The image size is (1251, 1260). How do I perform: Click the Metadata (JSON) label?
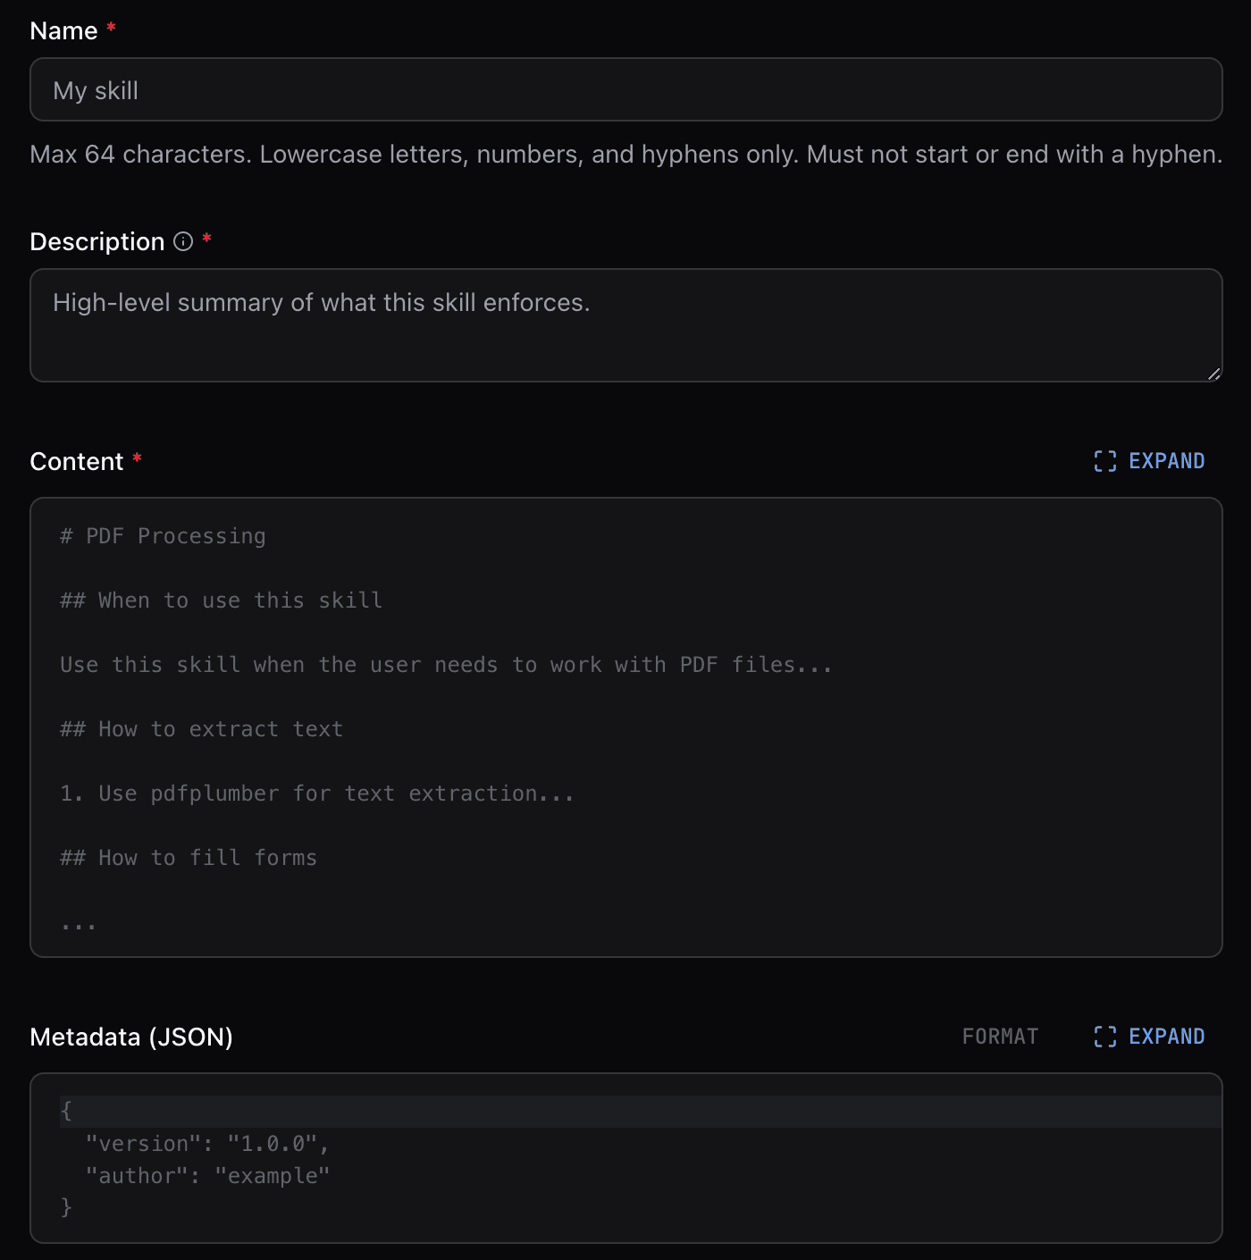coord(131,1037)
